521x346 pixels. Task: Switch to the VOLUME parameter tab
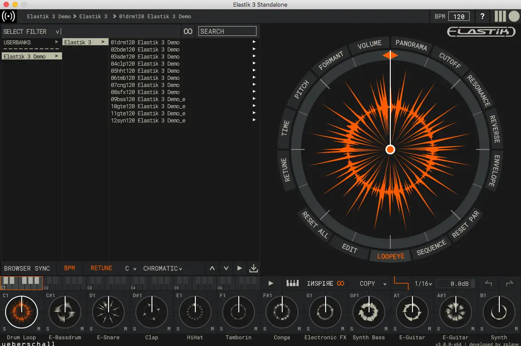click(x=369, y=44)
